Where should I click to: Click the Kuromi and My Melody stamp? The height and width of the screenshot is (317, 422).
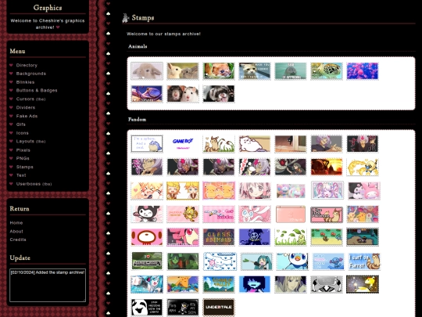364,190
